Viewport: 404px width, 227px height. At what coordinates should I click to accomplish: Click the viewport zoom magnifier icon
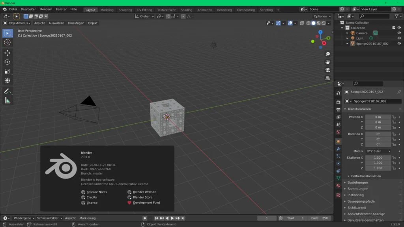click(x=327, y=54)
